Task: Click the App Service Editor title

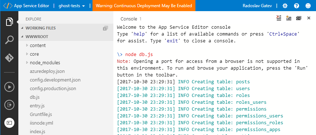Action: [31, 6]
